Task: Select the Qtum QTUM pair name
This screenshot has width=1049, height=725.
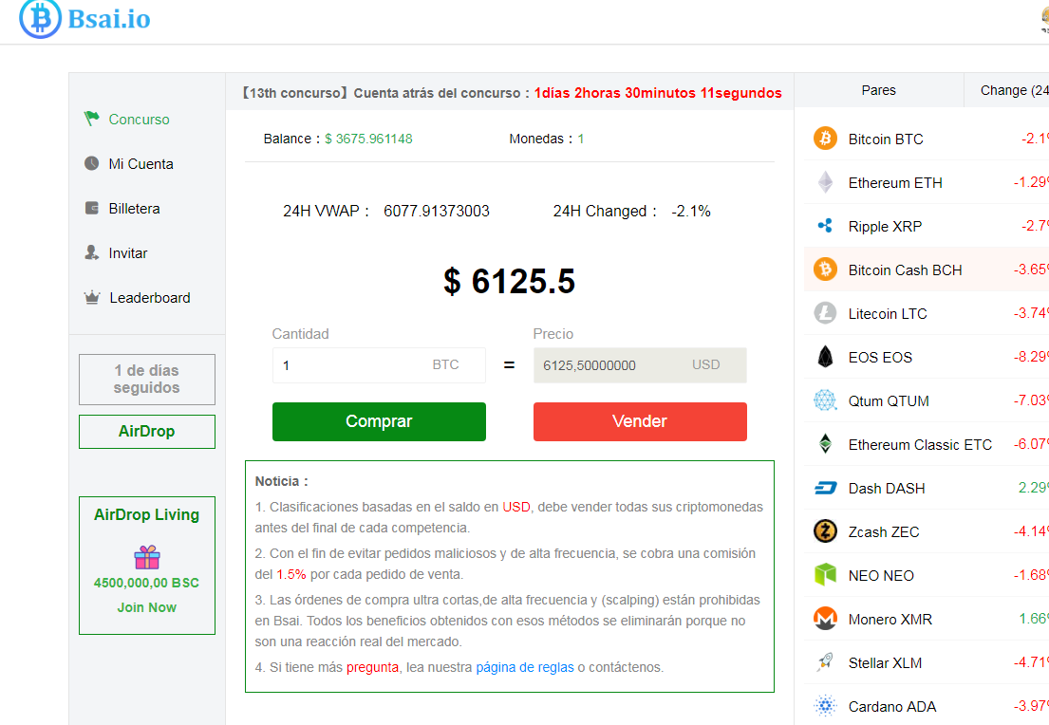Action: (889, 401)
